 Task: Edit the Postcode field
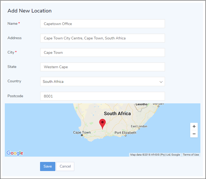[x=102, y=96]
